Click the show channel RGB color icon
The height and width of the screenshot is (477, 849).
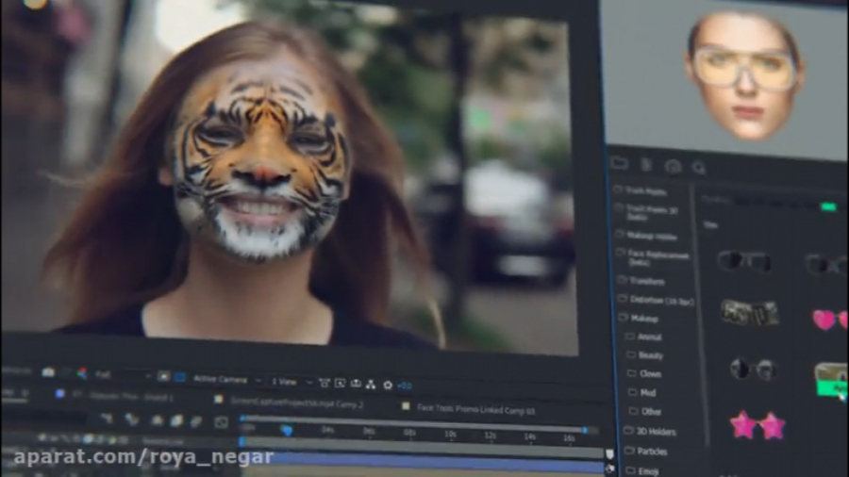pyautogui.click(x=82, y=374)
